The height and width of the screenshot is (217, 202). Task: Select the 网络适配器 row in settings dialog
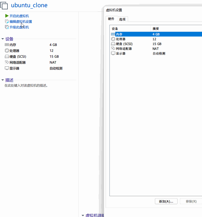156,49
